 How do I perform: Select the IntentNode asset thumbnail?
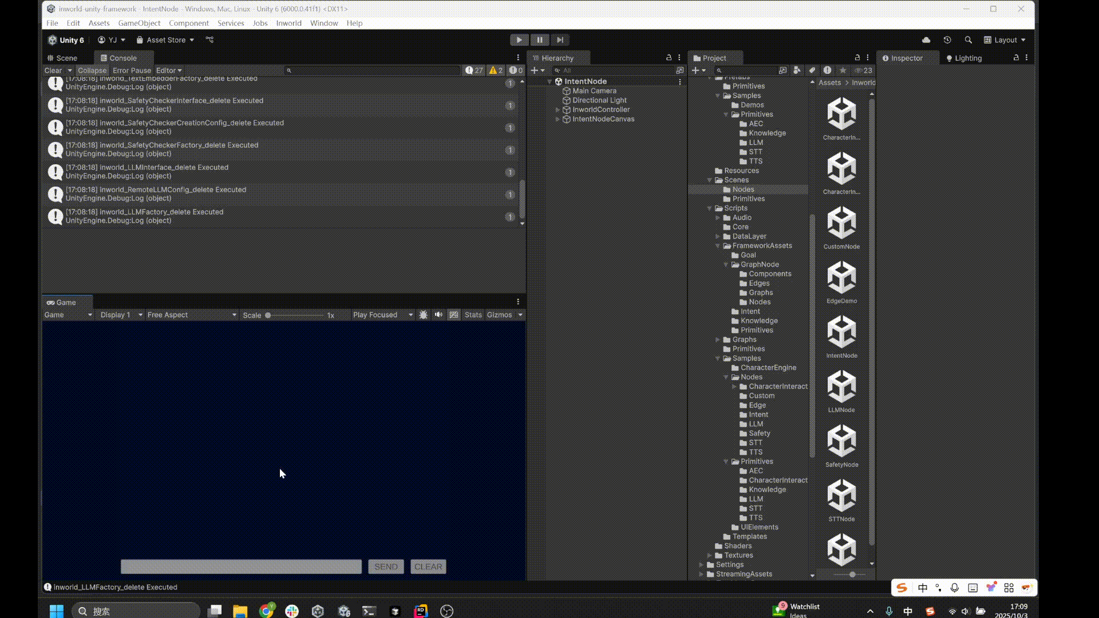pyautogui.click(x=841, y=333)
